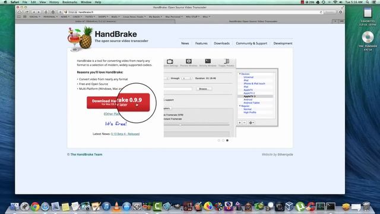The image size is (380, 214).
Task: Click the Wi-Fi status icon in menu bar
Action: [335, 2]
